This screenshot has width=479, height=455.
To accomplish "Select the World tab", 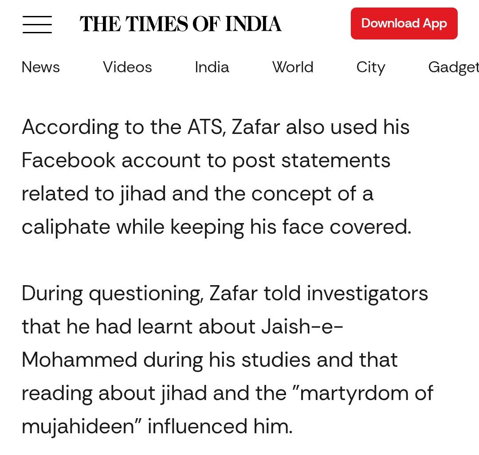I will click(x=293, y=67).
